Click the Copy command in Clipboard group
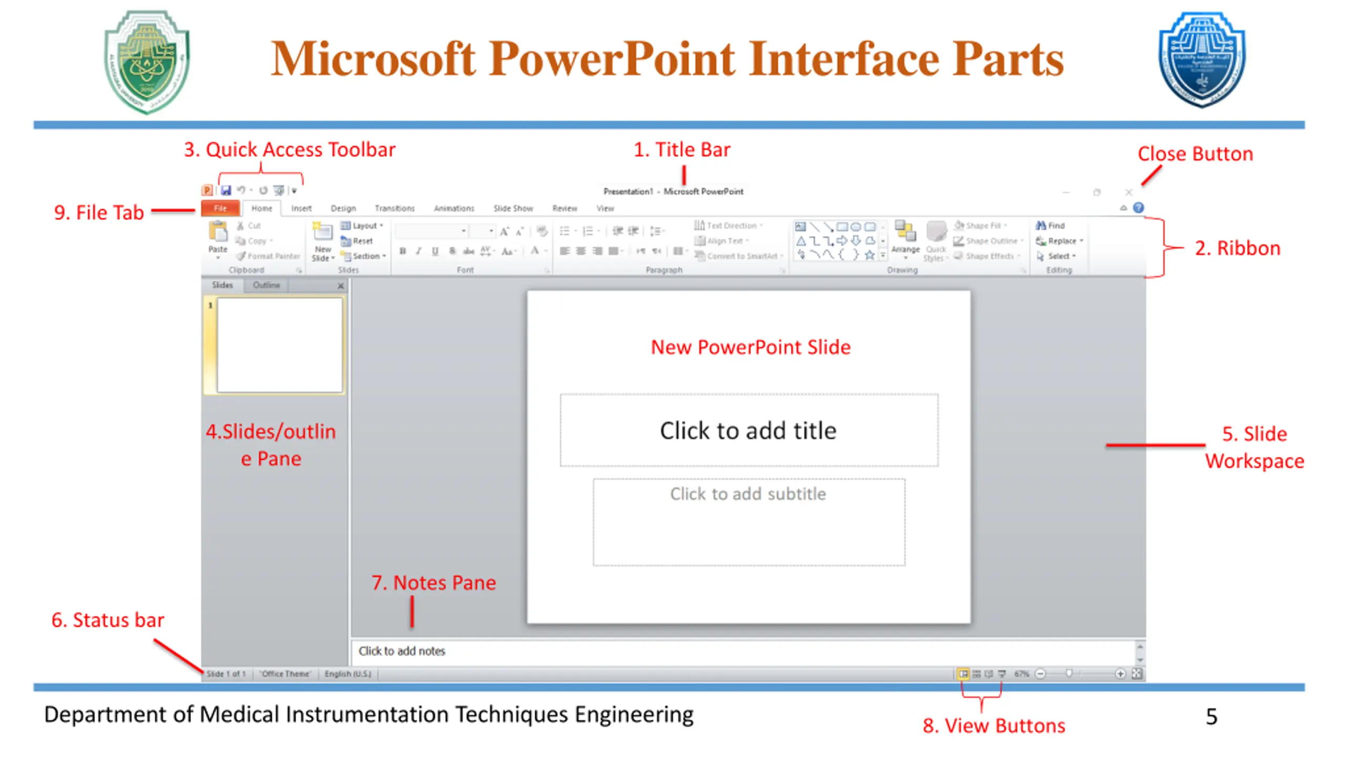1346x757 pixels. (x=253, y=241)
